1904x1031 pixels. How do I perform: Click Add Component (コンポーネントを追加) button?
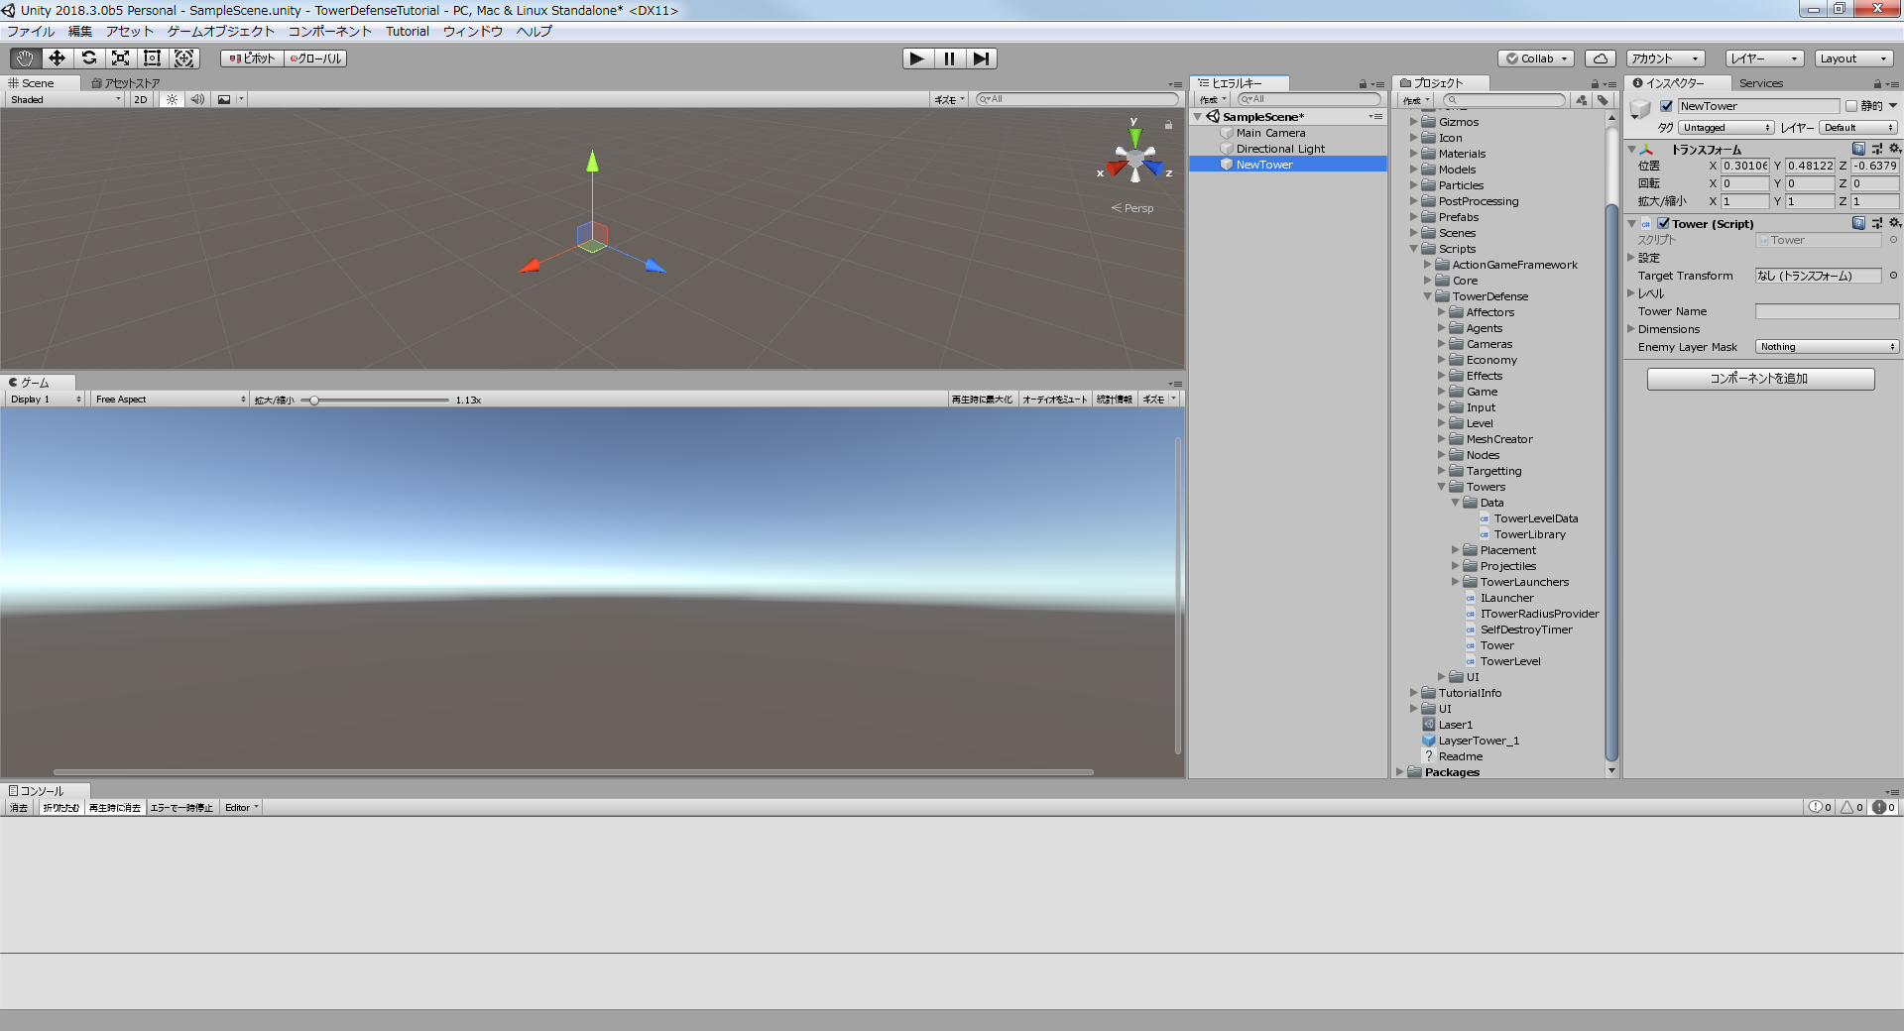pyautogui.click(x=1760, y=379)
